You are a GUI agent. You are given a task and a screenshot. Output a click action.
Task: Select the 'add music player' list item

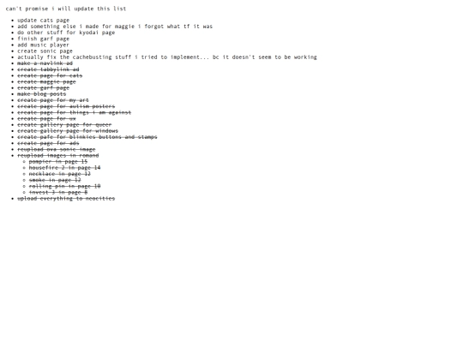44,45
